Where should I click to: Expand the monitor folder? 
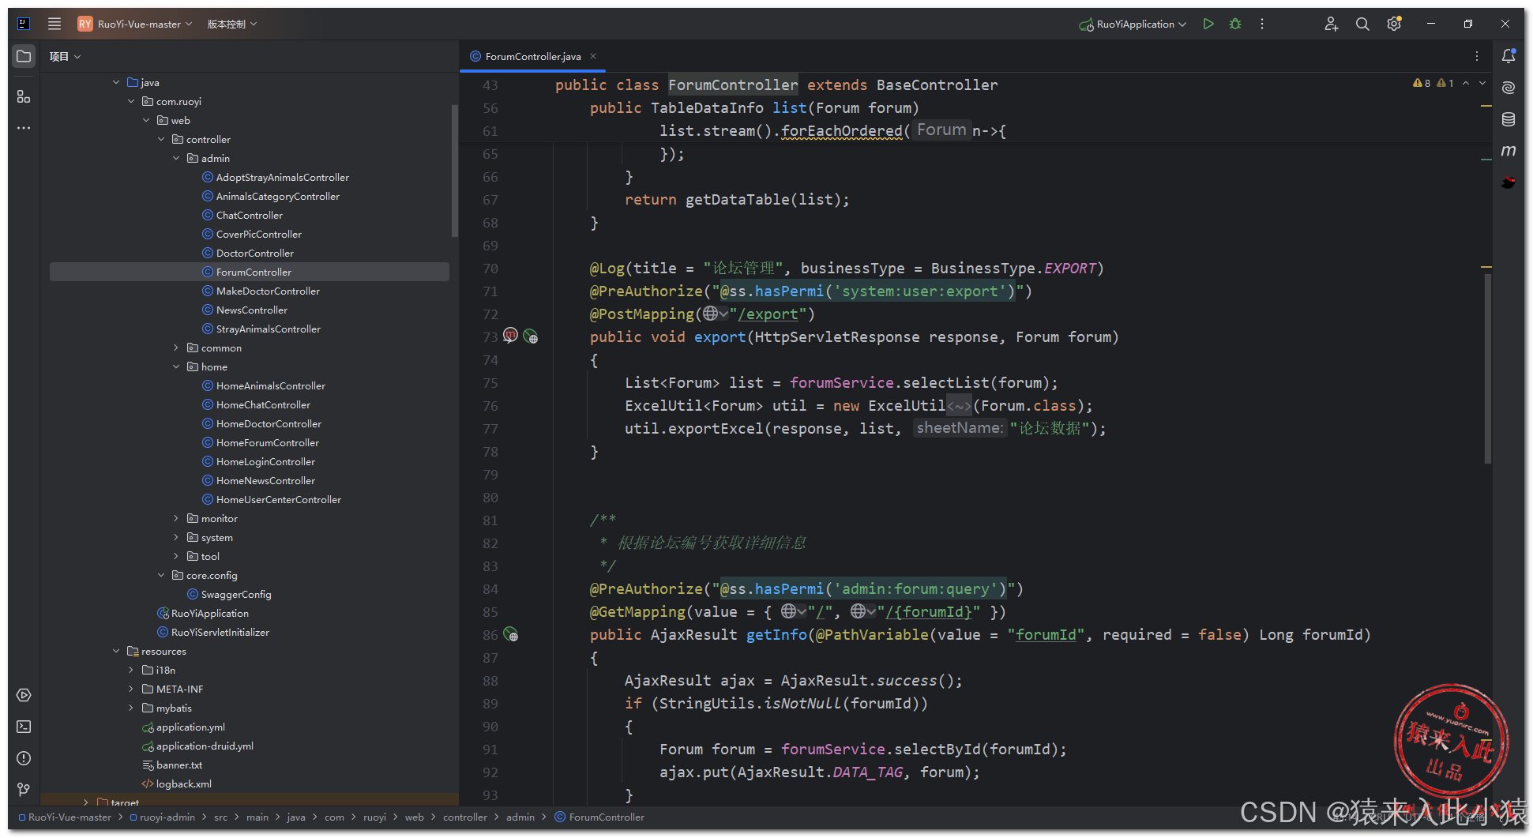tap(176, 518)
